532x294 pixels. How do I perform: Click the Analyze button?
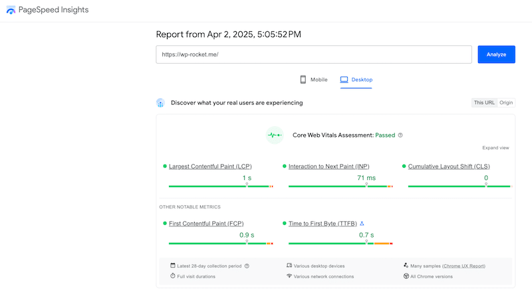(x=496, y=54)
